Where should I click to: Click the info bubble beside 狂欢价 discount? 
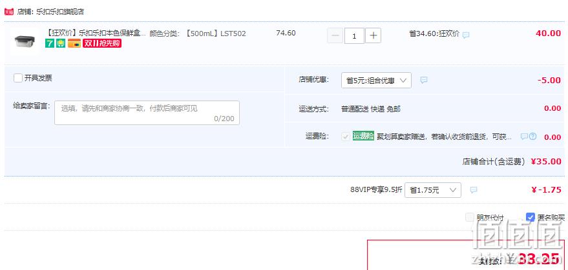coord(466,35)
